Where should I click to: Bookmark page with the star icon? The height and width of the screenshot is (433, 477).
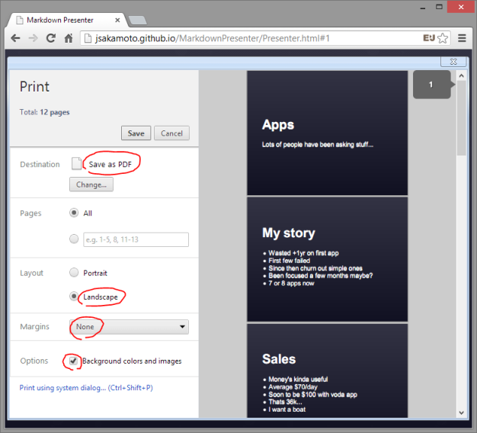(x=443, y=37)
